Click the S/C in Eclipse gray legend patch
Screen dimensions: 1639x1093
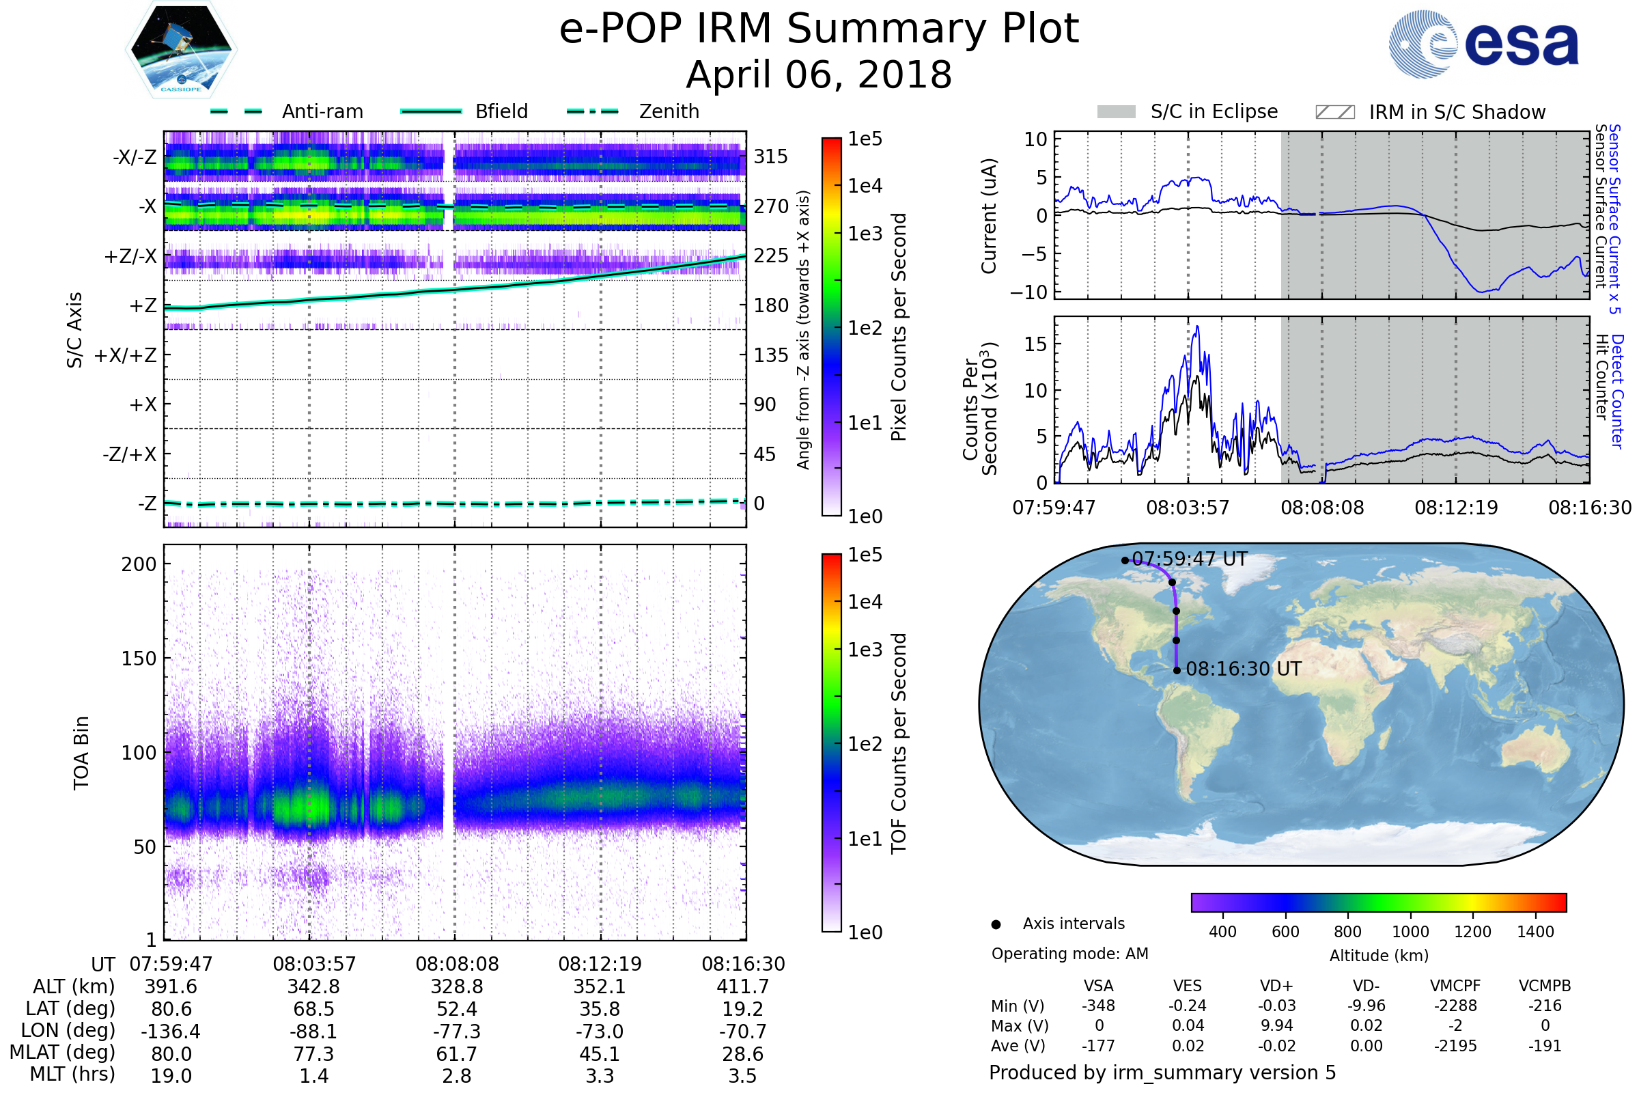[x=1116, y=112]
